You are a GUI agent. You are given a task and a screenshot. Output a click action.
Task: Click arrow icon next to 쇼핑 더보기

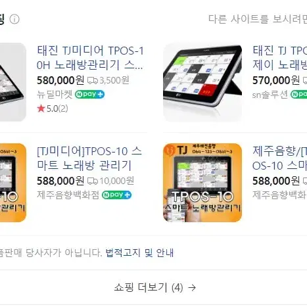pyautogui.click(x=192, y=288)
